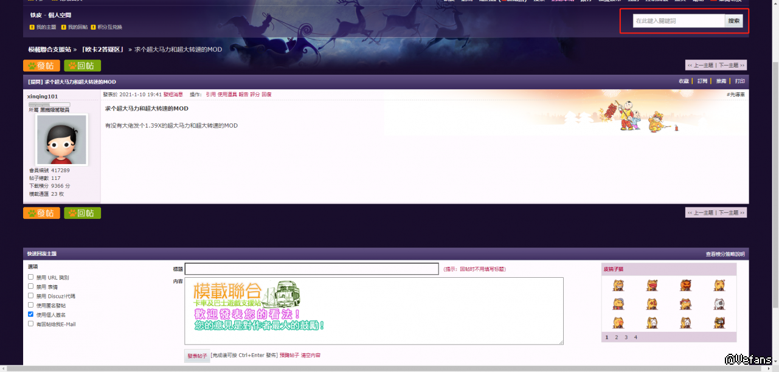This screenshot has width=779, height=372.
Task: Insert first emoticon in second row
Action: pyautogui.click(x=618, y=304)
